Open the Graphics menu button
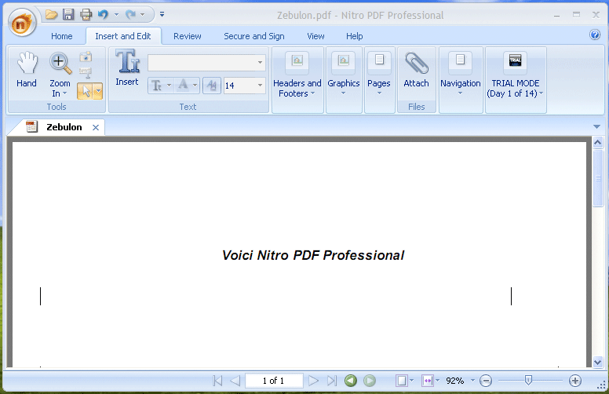609x394 pixels. point(344,79)
